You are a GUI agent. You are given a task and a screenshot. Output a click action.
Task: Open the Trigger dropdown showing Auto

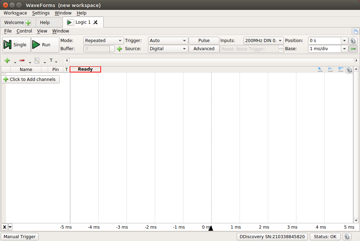[x=168, y=41]
